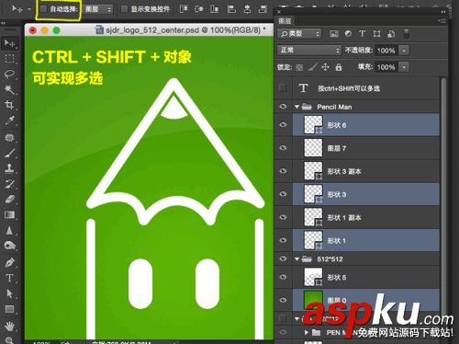Image resolution: width=459 pixels, height=344 pixels.
Task: Select the Path Selection tool
Action: [10, 293]
